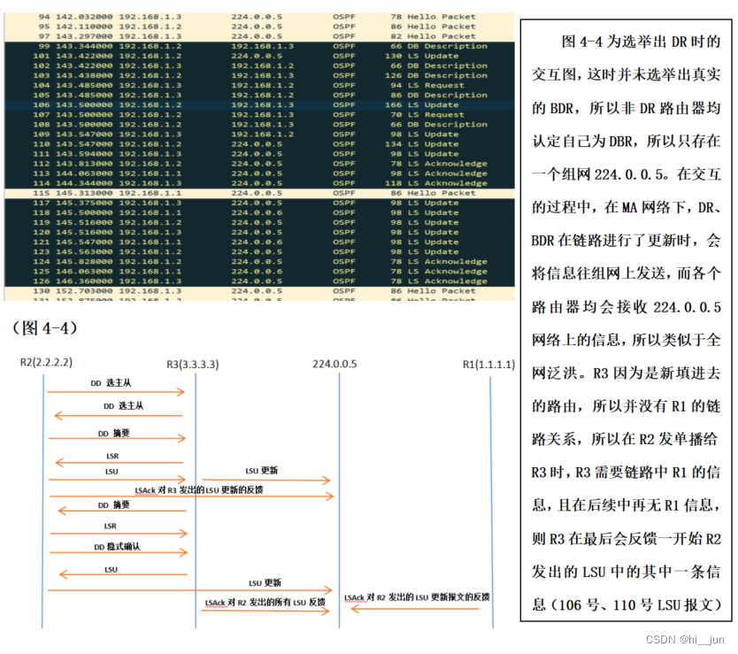Select packet 124 LS Acknowledge row
The height and width of the screenshot is (654, 738).
(x=259, y=262)
